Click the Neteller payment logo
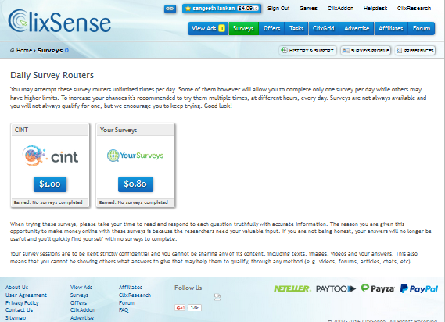445x322 pixels. [x=292, y=289]
